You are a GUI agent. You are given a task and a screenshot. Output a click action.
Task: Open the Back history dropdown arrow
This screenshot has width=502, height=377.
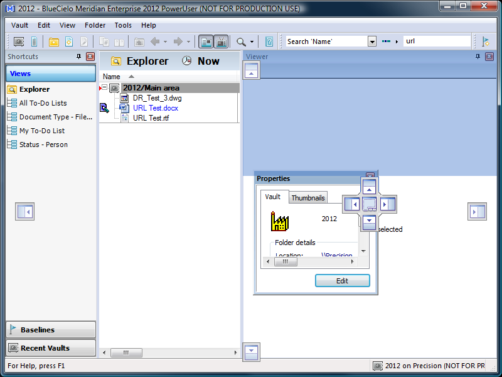point(165,41)
